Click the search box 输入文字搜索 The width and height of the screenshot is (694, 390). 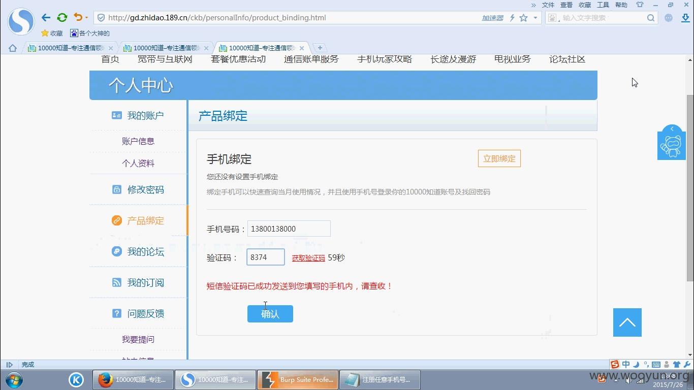tap(602, 18)
